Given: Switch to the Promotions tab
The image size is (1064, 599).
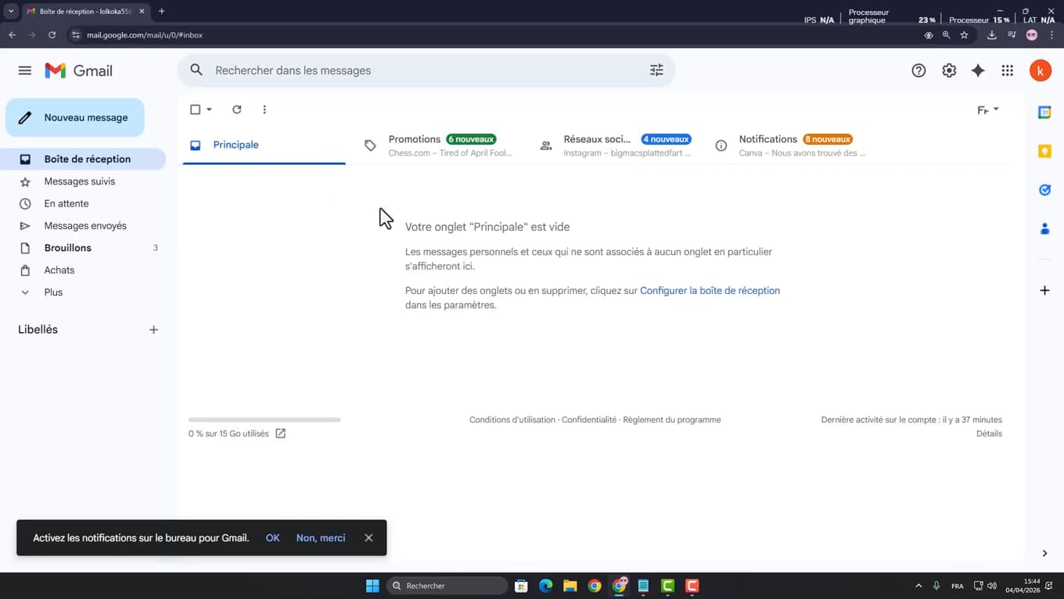Looking at the screenshot, I should pyautogui.click(x=439, y=145).
